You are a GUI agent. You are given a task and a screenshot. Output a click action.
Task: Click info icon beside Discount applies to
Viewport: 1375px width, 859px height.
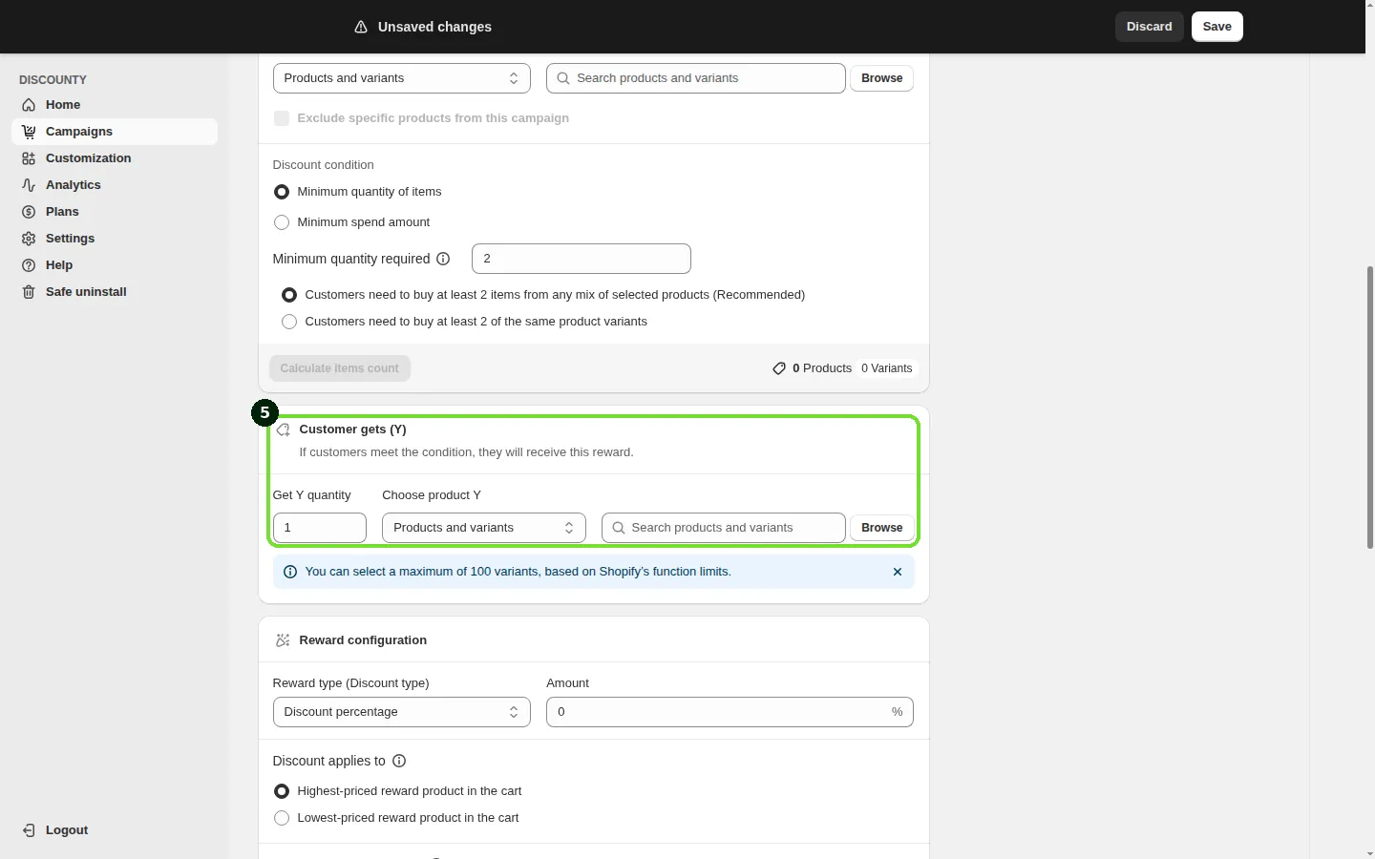399,761
